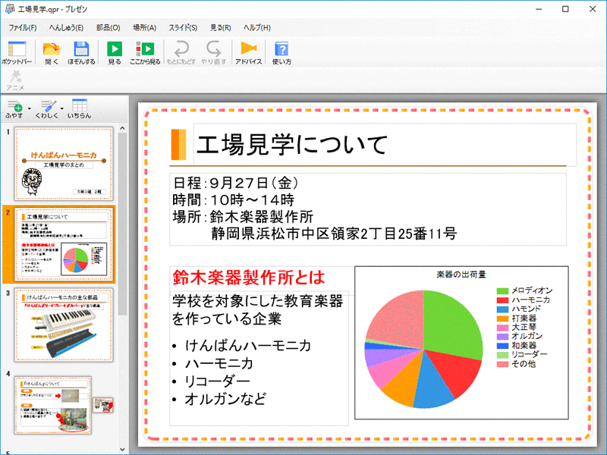607x455 pixels.
Task: Add a slide with ふやす
Action: point(14,108)
